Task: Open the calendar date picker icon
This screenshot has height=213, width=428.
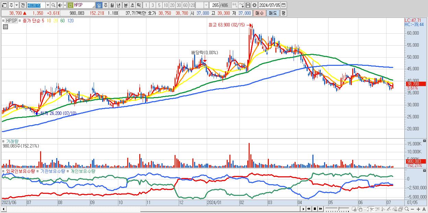Action: 283,5
